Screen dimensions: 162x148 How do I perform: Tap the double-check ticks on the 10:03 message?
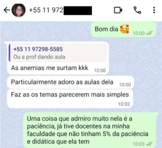(149, 144)
